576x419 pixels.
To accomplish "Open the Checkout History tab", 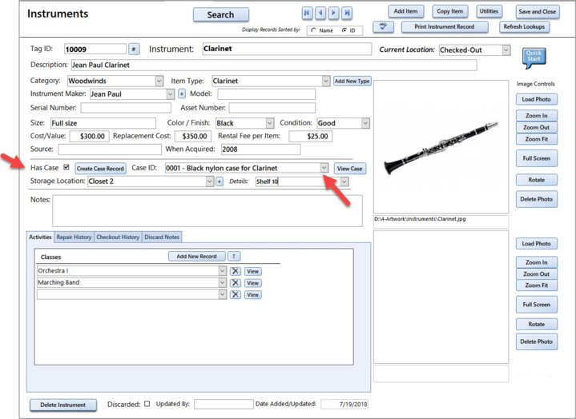I will (x=118, y=237).
